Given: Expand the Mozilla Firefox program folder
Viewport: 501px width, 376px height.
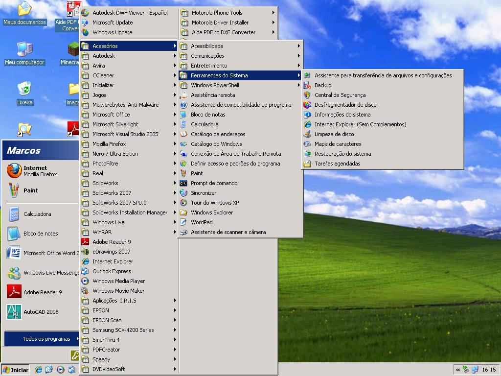Looking at the screenshot, I should pos(129,144).
